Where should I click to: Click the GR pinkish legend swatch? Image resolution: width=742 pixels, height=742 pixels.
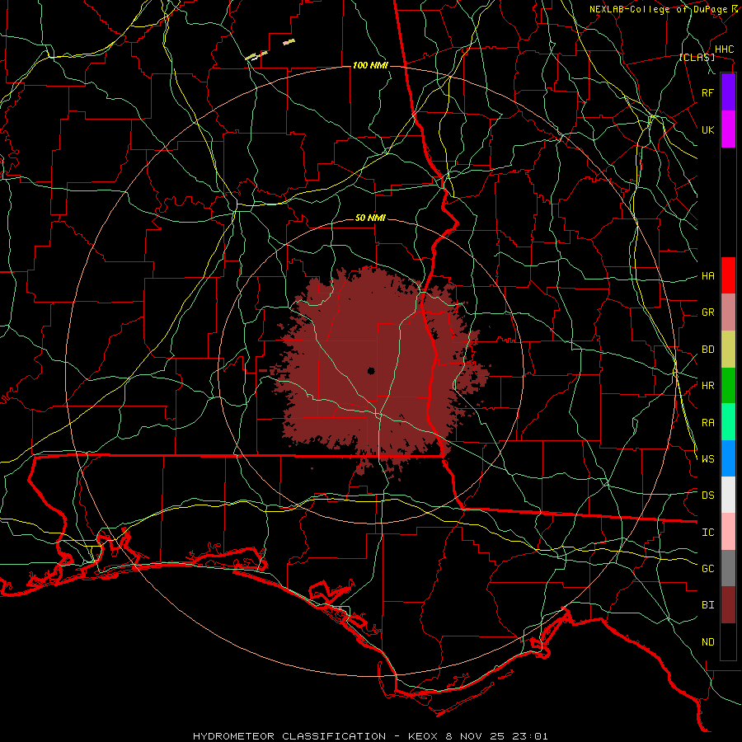[728, 312]
